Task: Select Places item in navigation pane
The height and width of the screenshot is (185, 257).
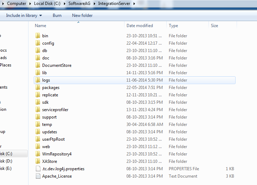Action: tap(6, 65)
